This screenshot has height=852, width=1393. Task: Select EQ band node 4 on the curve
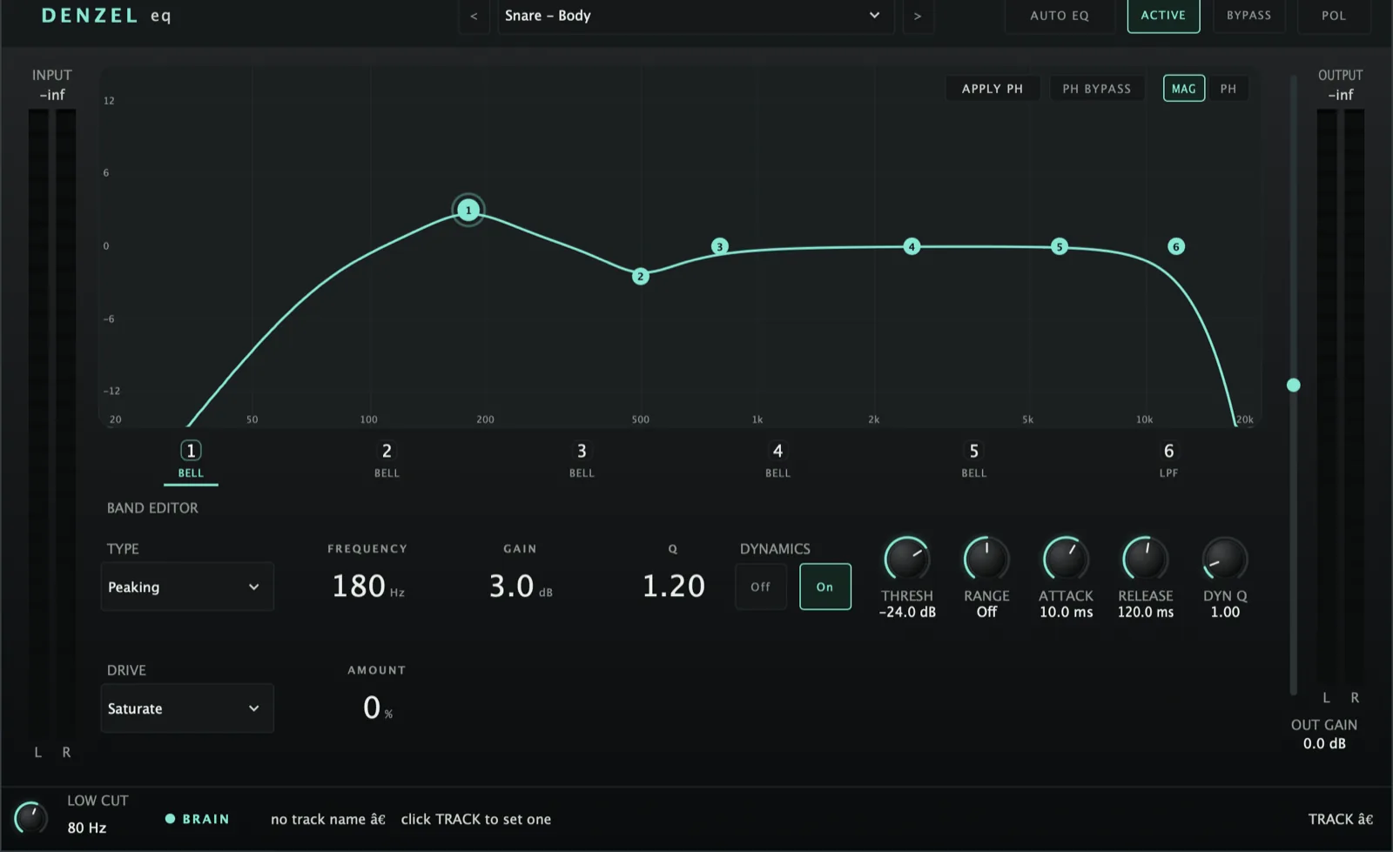click(912, 246)
